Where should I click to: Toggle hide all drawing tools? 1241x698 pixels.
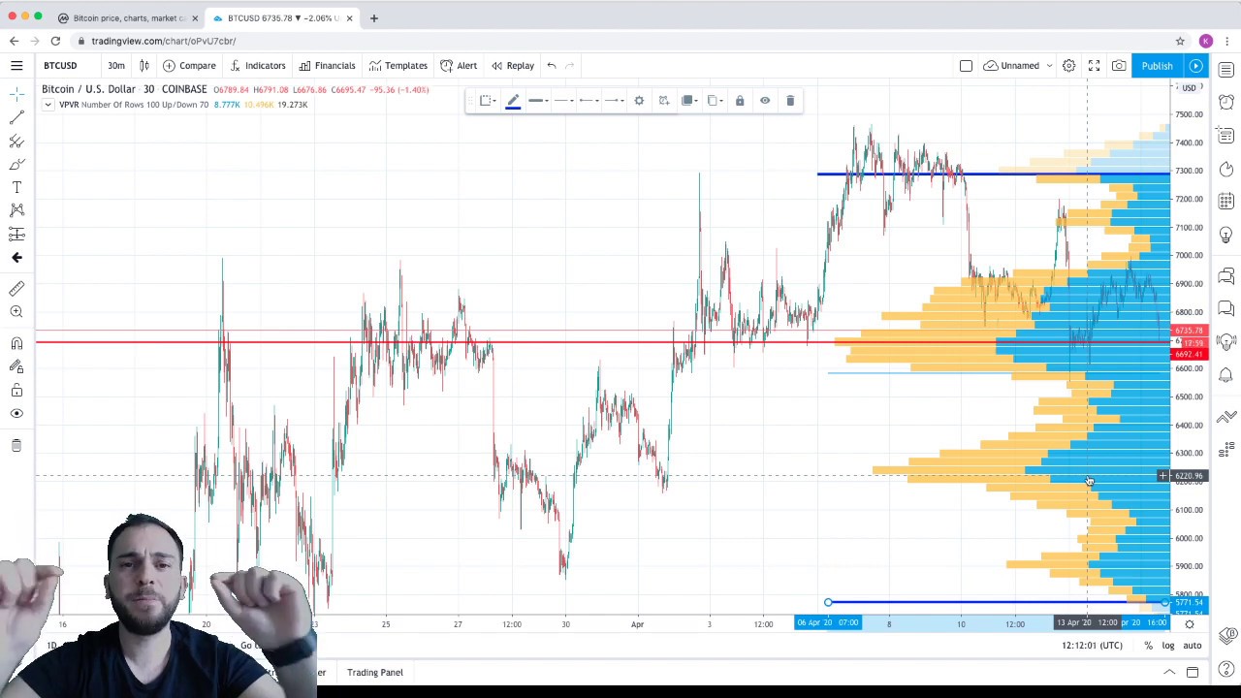[16, 413]
